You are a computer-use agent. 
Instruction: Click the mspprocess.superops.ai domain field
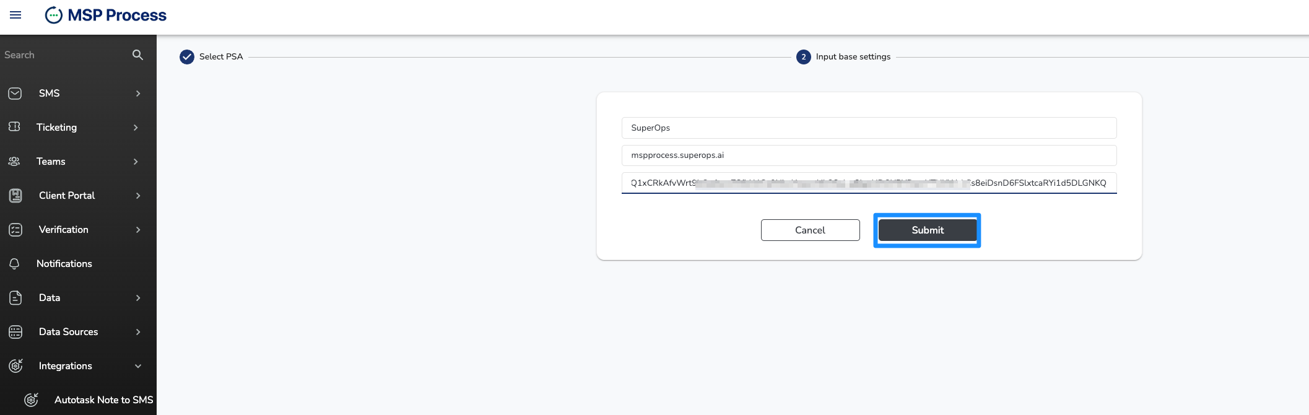pos(869,155)
